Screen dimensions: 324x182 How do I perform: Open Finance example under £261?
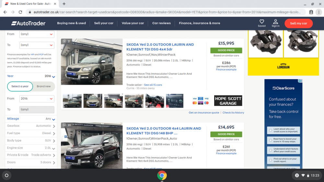tap(226, 154)
